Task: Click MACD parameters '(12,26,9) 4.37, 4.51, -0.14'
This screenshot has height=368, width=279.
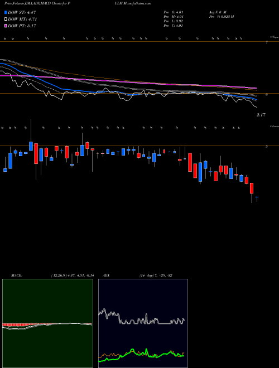Action: tap(73, 275)
